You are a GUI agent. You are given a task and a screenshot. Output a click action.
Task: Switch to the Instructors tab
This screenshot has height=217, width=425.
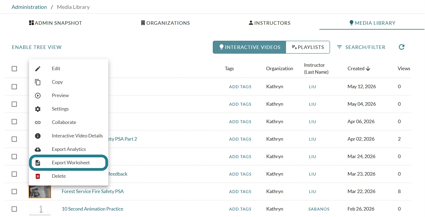click(270, 23)
